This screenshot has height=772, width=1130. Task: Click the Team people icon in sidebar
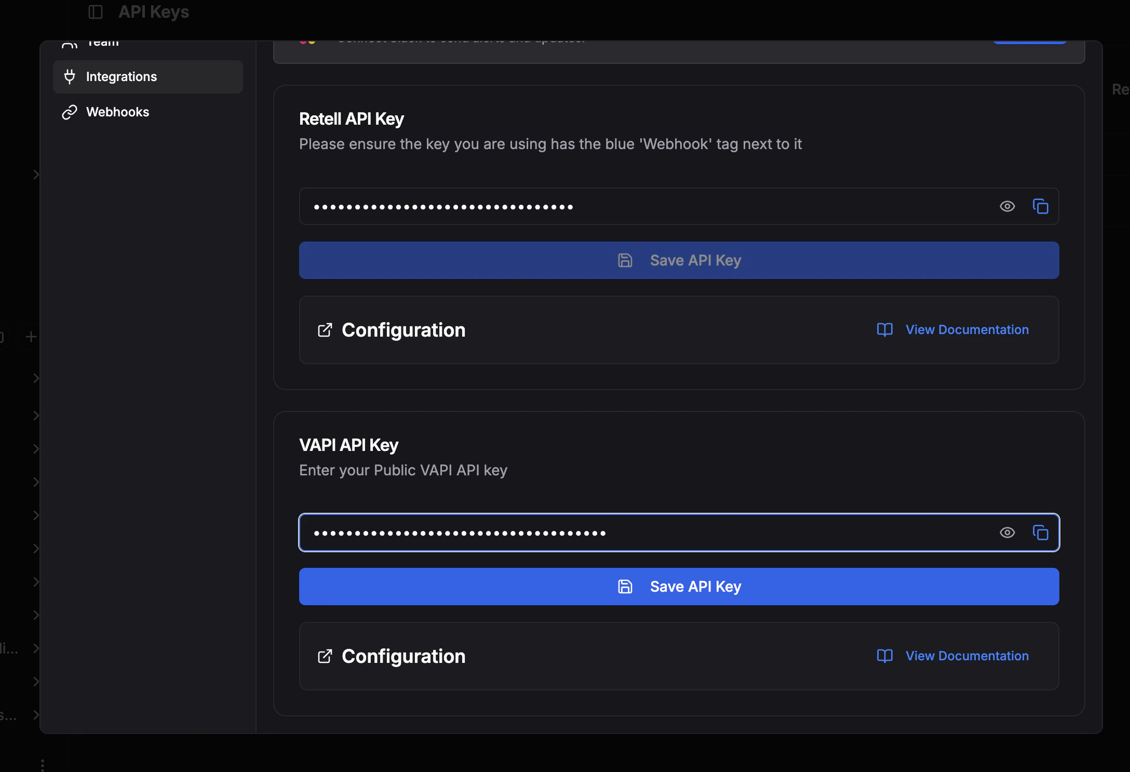pyautogui.click(x=70, y=43)
